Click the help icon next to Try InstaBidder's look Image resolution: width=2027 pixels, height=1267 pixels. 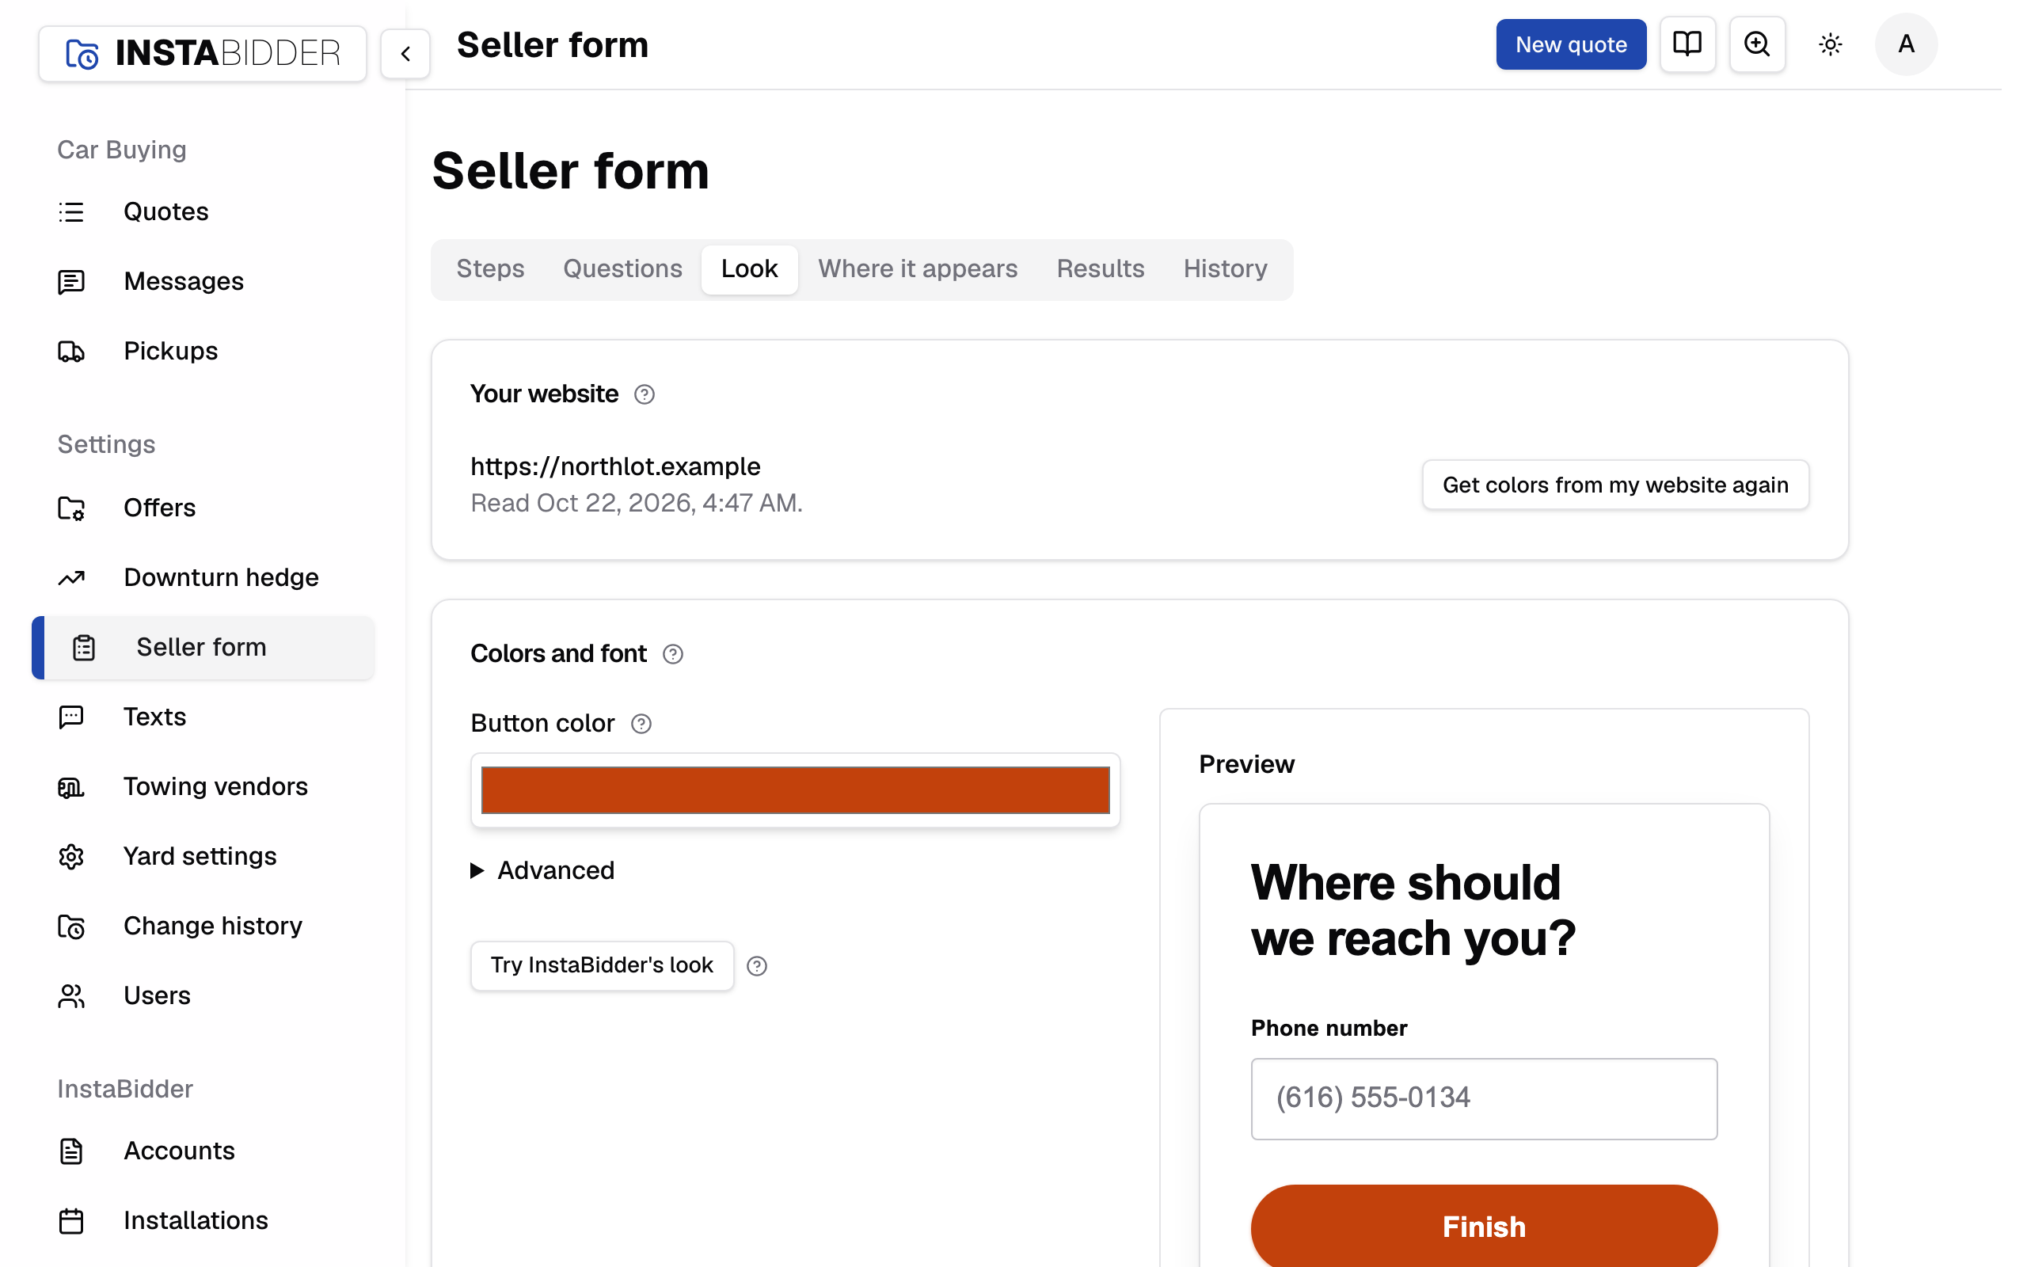[x=756, y=965]
